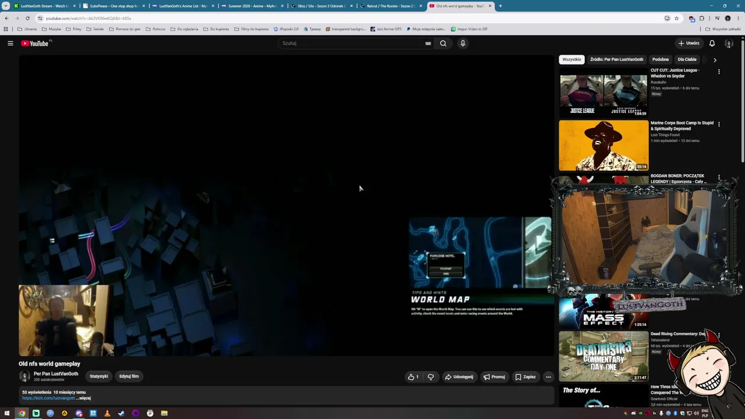Go to YouTube home via the logo
Image resolution: width=745 pixels, height=419 pixels.
[x=35, y=43]
